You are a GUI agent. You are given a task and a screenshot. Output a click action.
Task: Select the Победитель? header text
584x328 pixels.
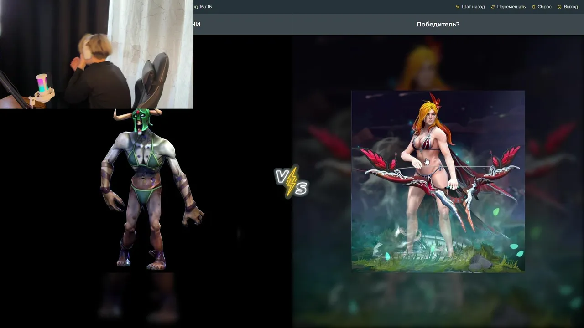438,24
